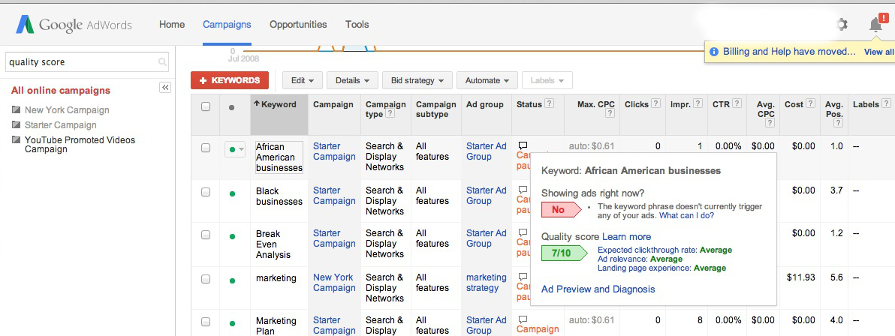Click the red No status badge
This screenshot has height=336, width=895.
click(561, 209)
